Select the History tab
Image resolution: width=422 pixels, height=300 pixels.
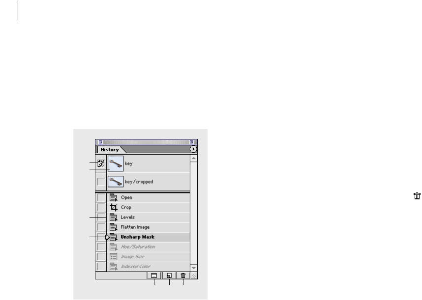(110, 150)
